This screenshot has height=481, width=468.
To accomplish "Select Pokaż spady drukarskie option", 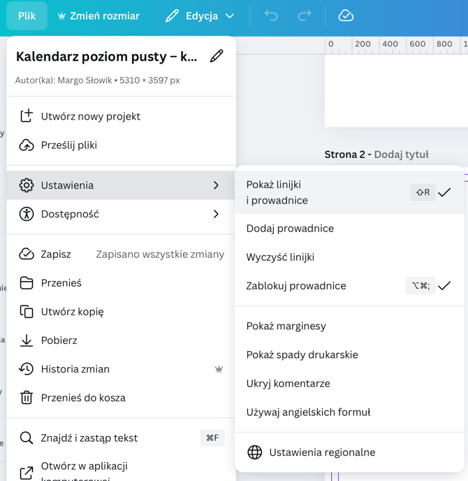I will pyautogui.click(x=302, y=354).
